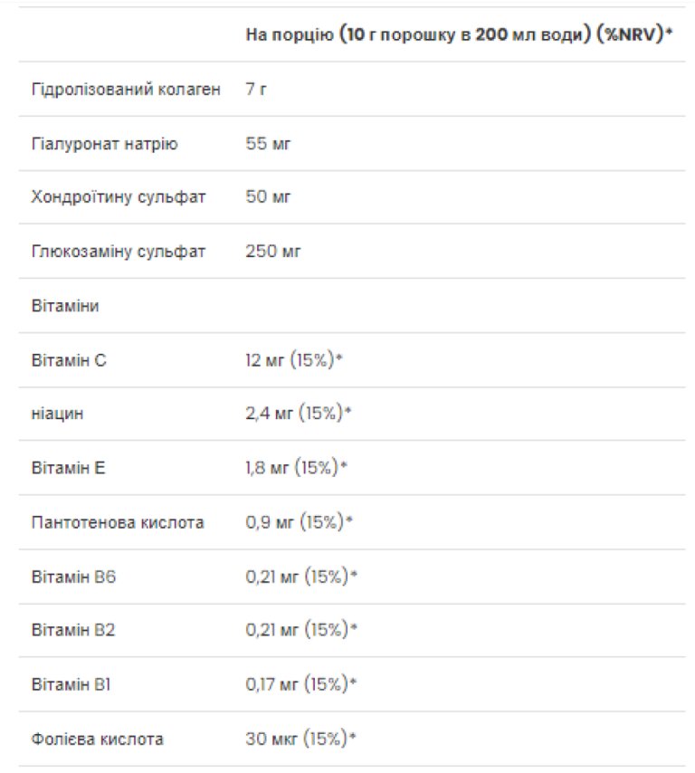
Task: Select the '50 мг' value cell
Action: [x=268, y=197]
